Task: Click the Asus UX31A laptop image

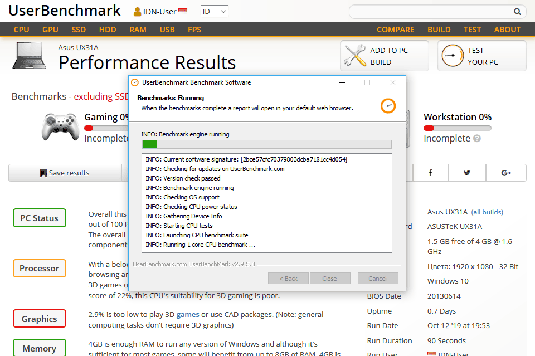Action: tap(30, 56)
